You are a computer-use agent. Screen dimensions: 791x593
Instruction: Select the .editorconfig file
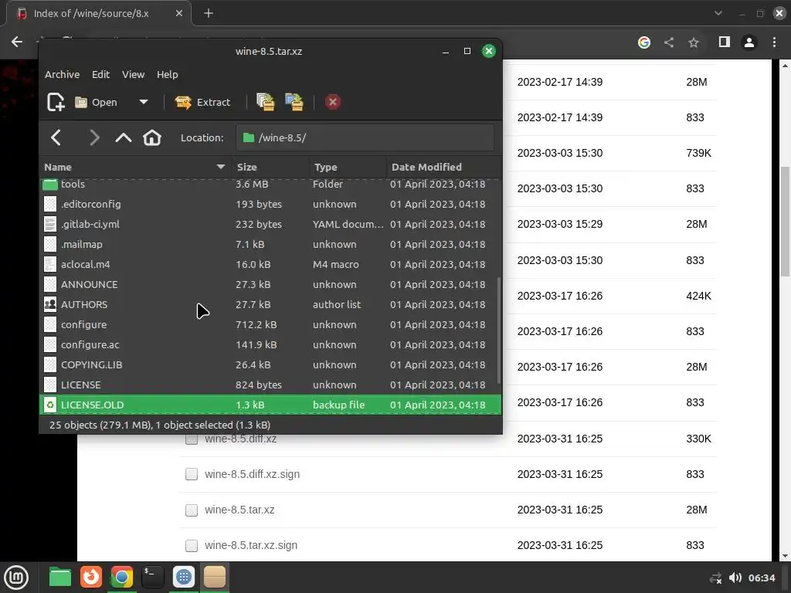point(270,204)
